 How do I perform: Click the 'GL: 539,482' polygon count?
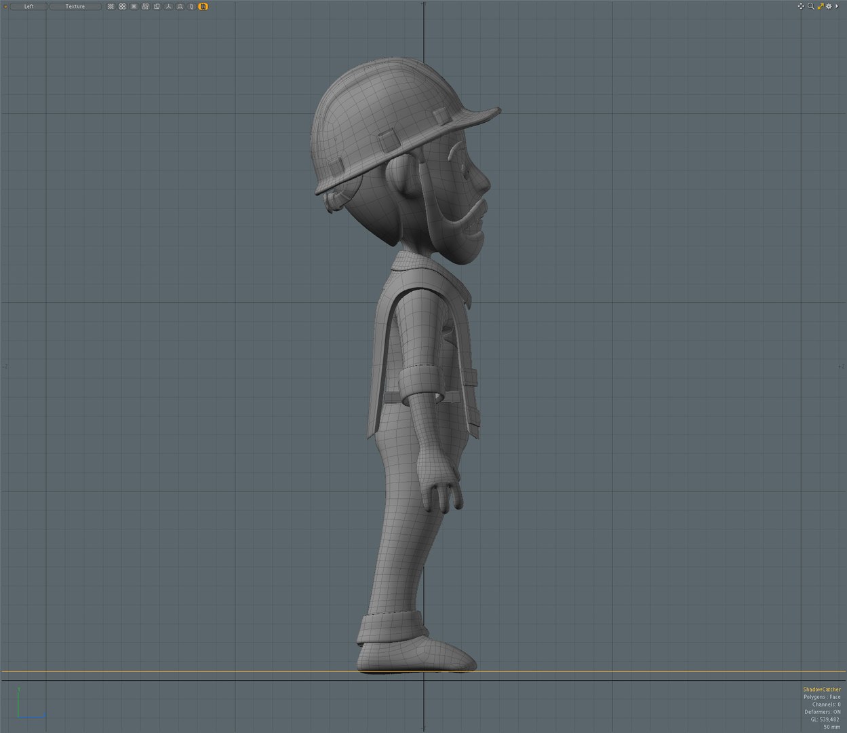tap(825, 719)
